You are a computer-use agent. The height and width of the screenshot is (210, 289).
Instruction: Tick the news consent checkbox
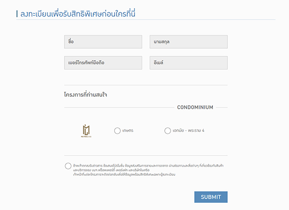click(x=68, y=166)
